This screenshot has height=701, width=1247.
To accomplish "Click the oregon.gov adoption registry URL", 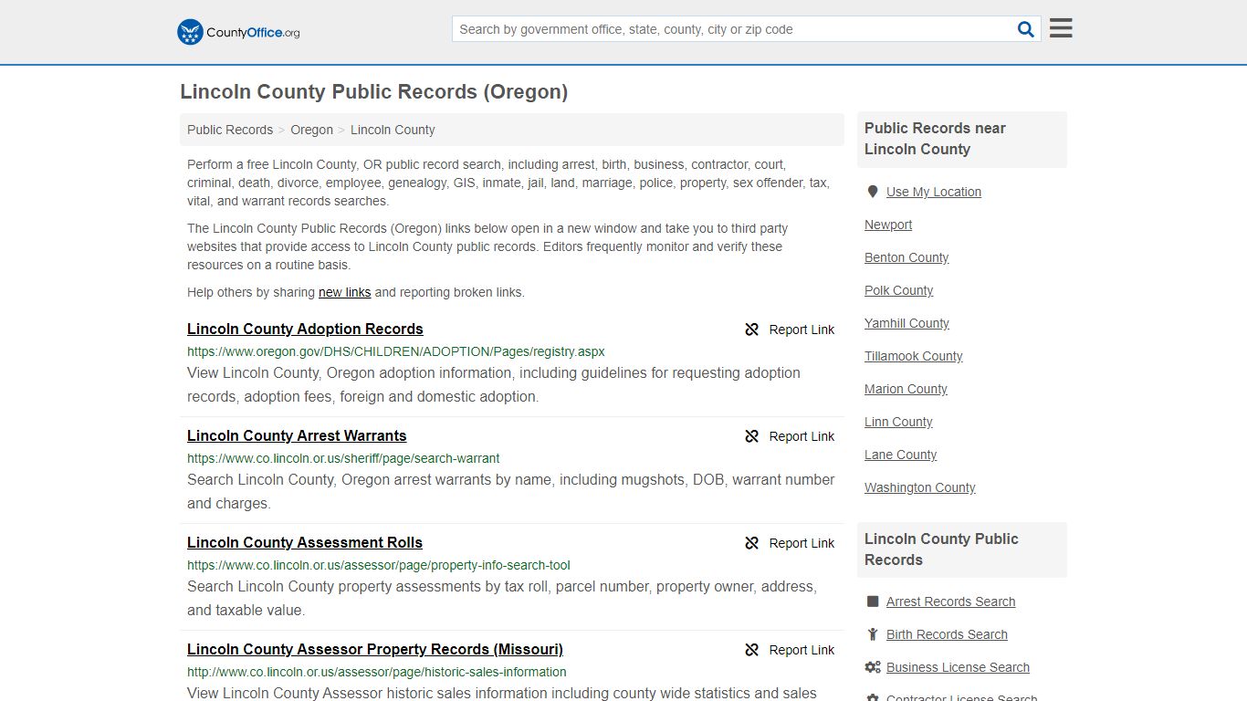I will click(396, 351).
